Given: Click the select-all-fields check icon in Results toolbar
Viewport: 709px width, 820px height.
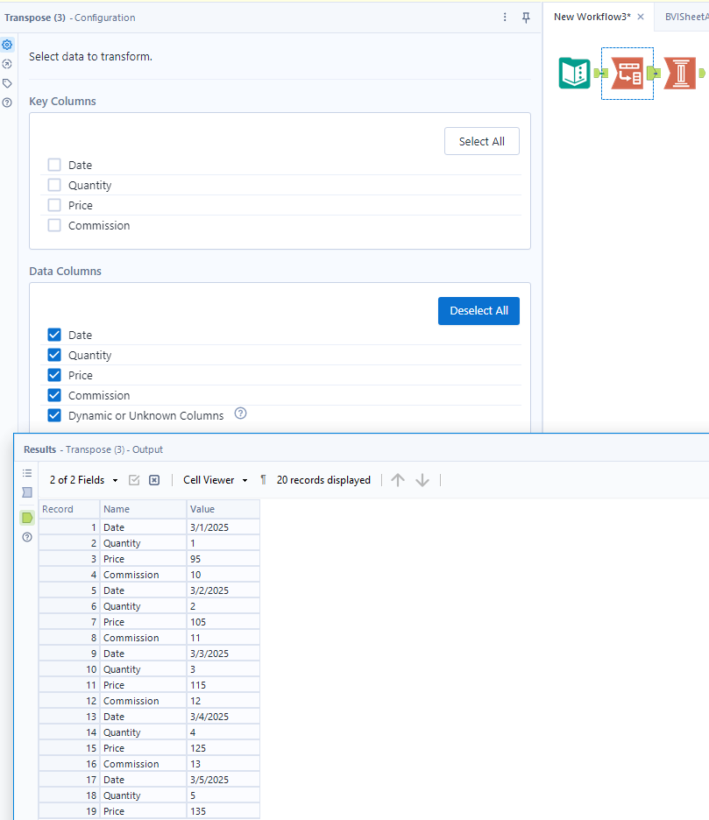Looking at the screenshot, I should (x=134, y=480).
